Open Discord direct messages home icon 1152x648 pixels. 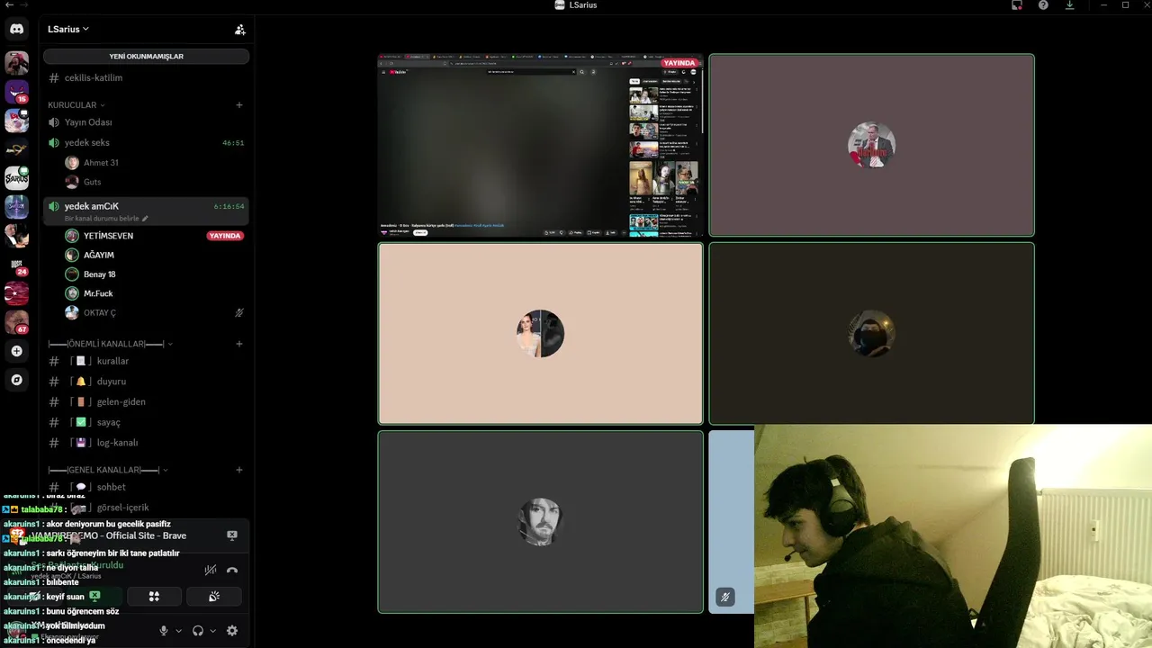16,30
